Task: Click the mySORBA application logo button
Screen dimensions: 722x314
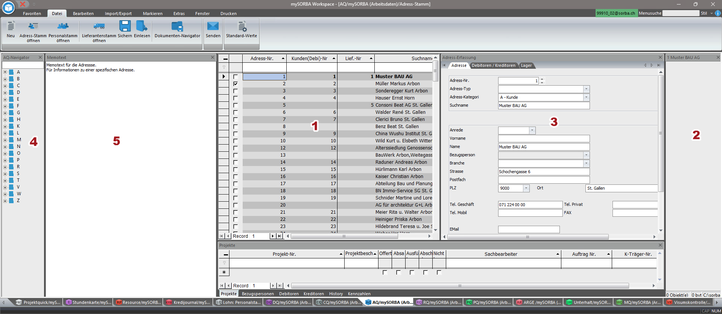Action: (x=8, y=7)
